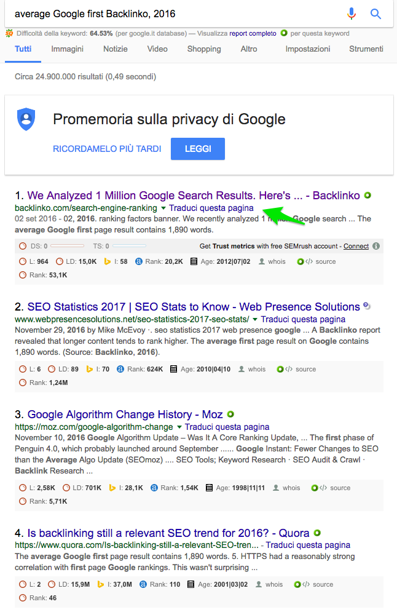Click the voice search microphone icon

(x=352, y=14)
